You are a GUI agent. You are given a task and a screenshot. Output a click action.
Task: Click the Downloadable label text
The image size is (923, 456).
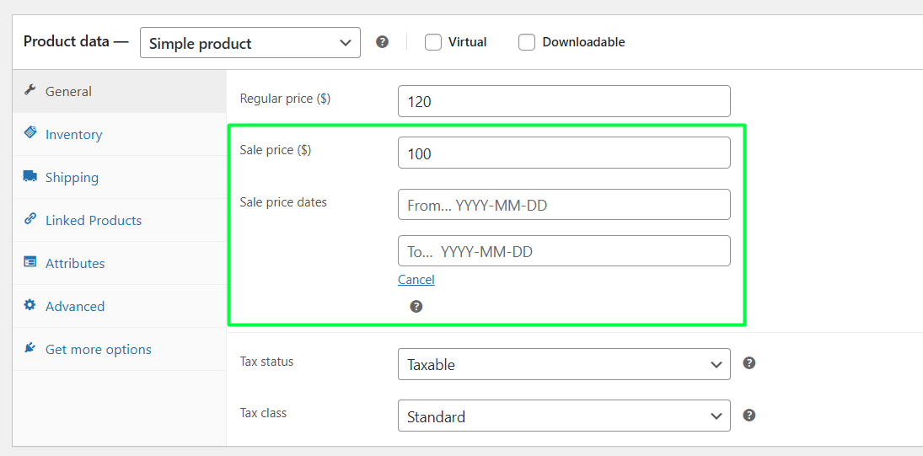tap(583, 42)
